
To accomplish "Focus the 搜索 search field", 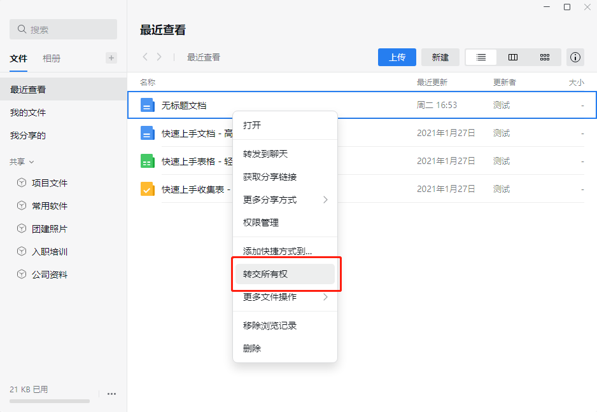I will pyautogui.click(x=63, y=29).
